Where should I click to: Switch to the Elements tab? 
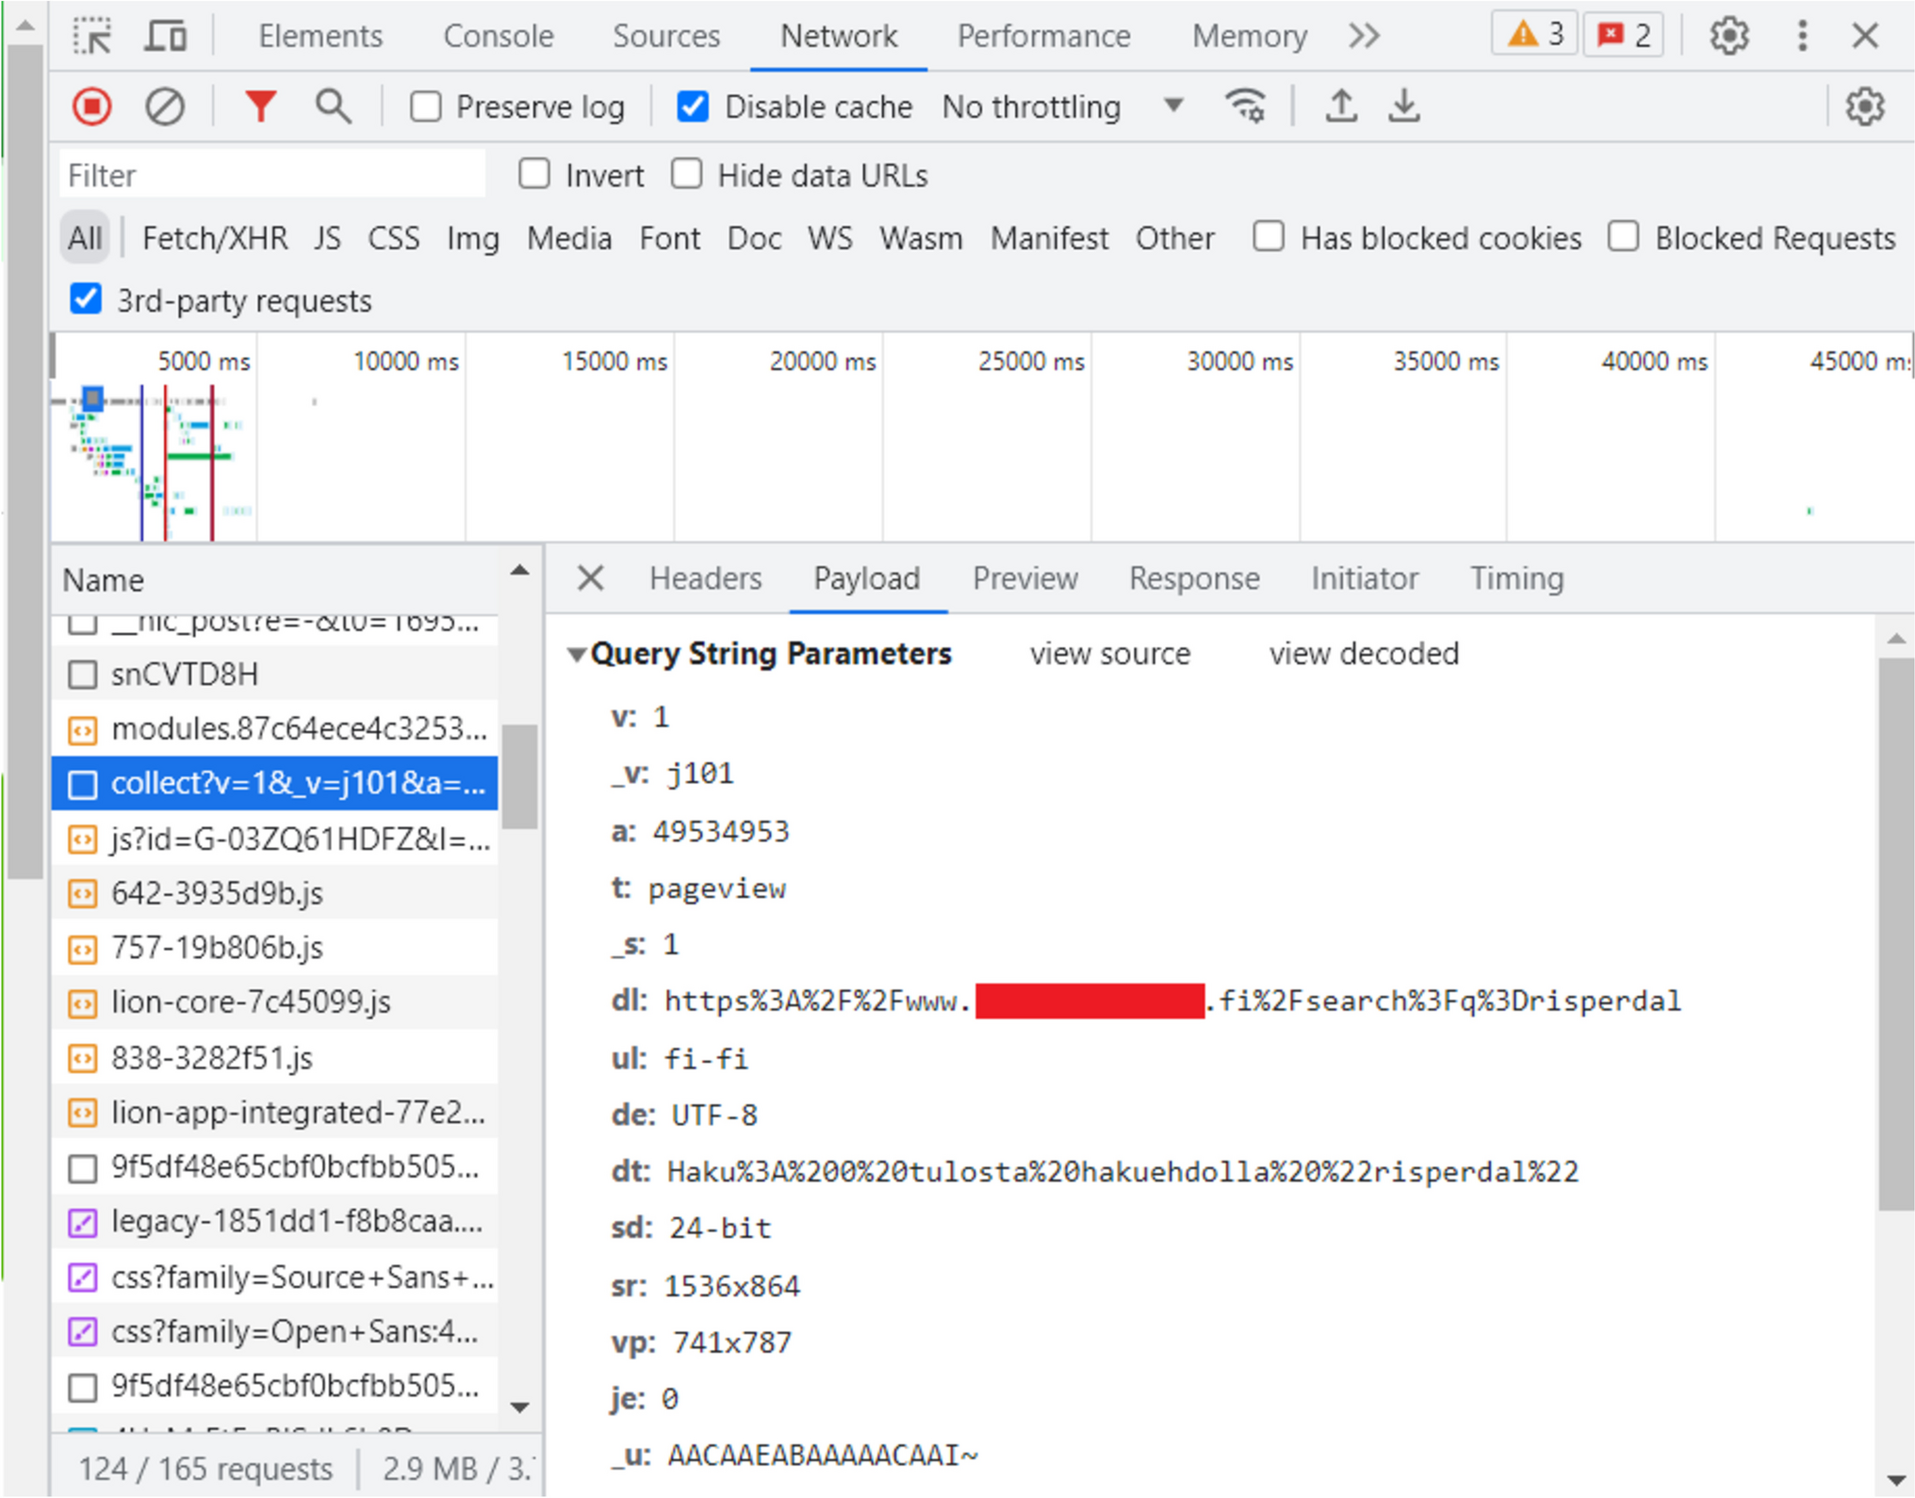pyautogui.click(x=320, y=36)
